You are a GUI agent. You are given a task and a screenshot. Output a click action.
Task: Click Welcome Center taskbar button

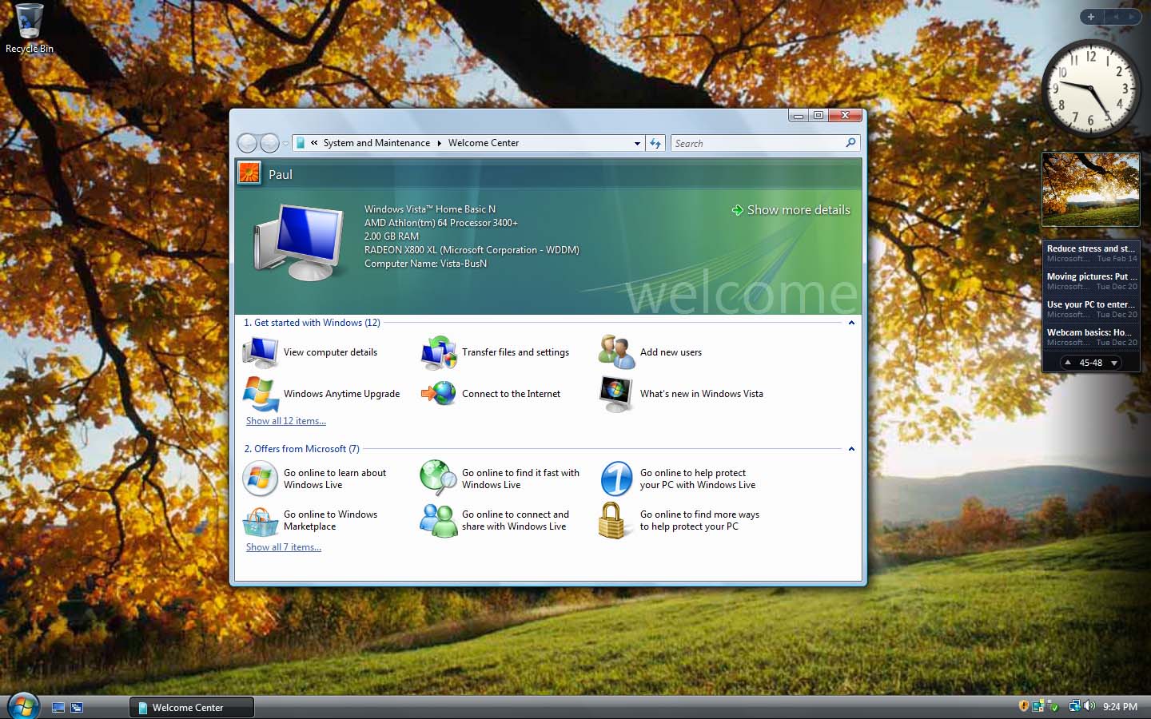(192, 707)
